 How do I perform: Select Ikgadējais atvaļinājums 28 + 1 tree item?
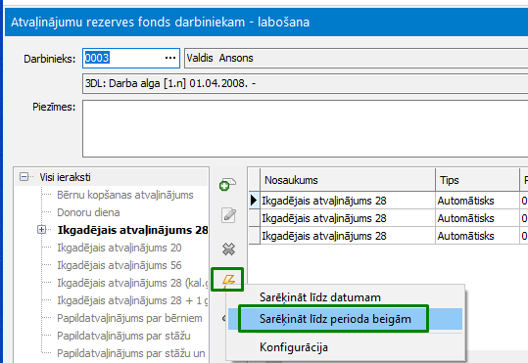point(132,300)
